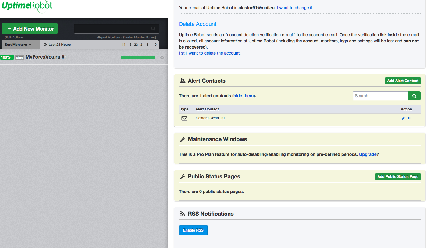Click Shorten Monitor Names
This screenshot has height=248, width=434.
click(139, 37)
